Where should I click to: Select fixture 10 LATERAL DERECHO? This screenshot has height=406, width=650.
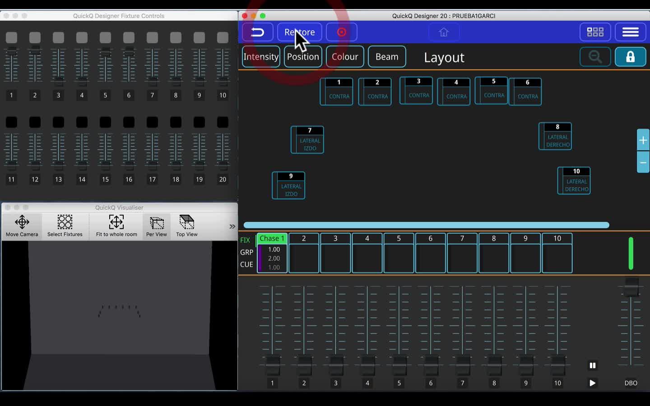pyautogui.click(x=574, y=181)
